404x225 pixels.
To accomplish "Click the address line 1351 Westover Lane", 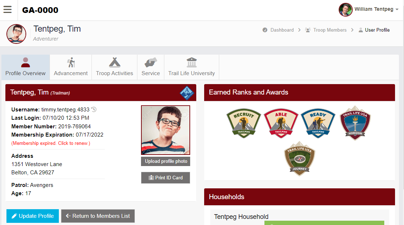I will [37, 164].
